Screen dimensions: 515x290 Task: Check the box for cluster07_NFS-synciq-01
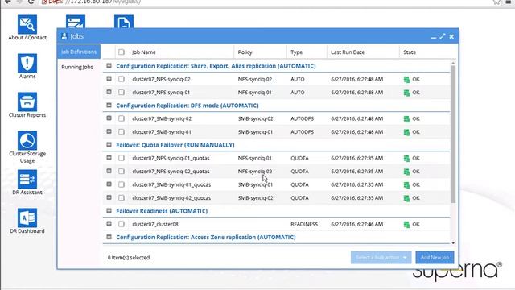click(122, 93)
